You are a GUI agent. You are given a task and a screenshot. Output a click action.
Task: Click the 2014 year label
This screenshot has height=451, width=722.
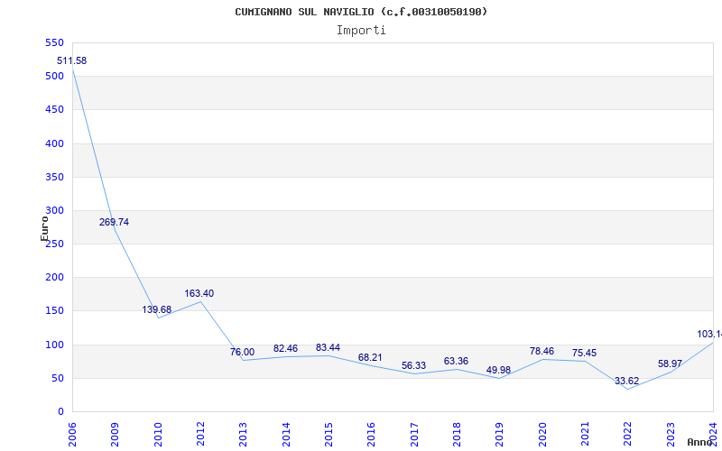click(x=285, y=435)
